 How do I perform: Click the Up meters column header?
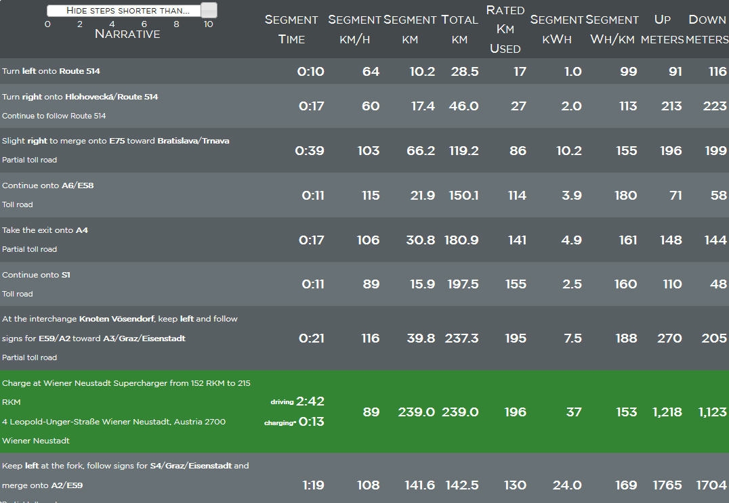point(662,30)
